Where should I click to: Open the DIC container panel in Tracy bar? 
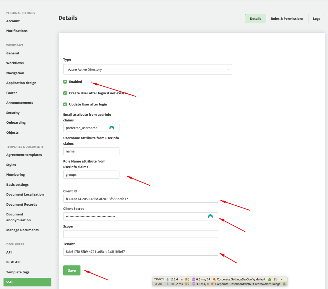coord(187,279)
